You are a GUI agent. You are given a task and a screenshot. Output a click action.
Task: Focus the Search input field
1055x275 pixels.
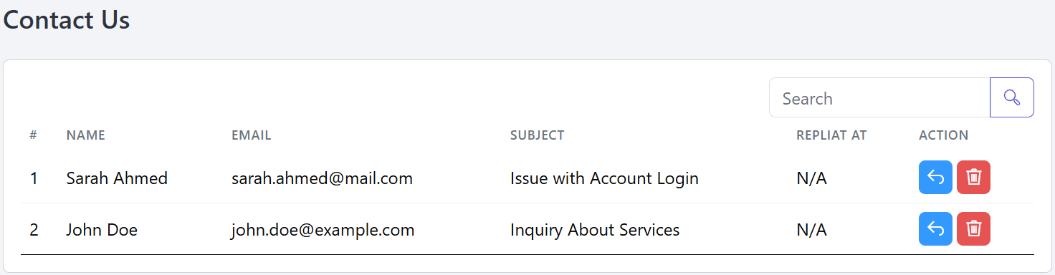click(879, 97)
